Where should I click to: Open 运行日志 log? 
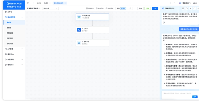point(109,8)
